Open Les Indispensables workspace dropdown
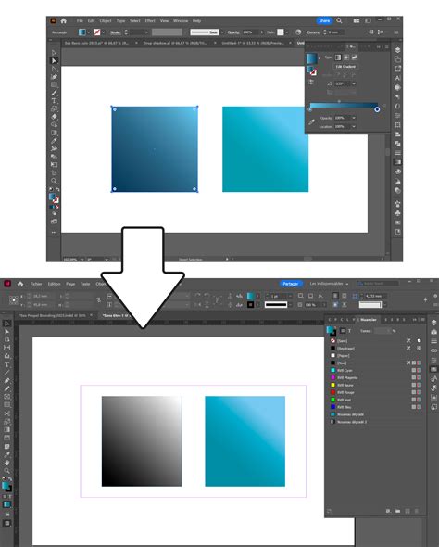 point(329,284)
